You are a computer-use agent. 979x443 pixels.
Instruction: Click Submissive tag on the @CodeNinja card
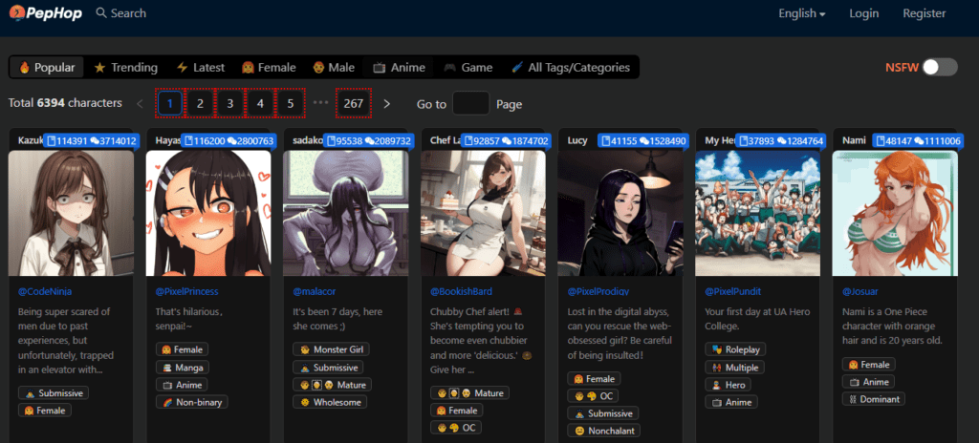(54, 393)
